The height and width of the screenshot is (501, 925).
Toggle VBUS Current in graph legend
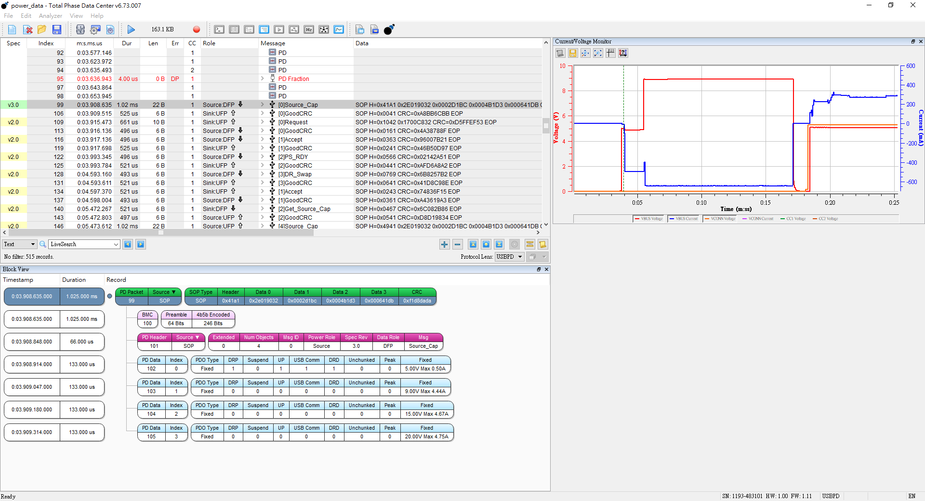click(x=684, y=219)
